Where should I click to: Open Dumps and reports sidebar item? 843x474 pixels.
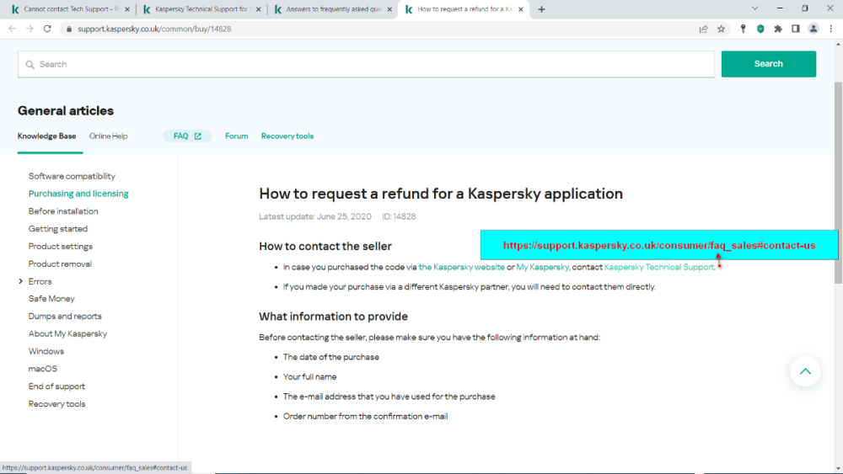[x=65, y=317]
